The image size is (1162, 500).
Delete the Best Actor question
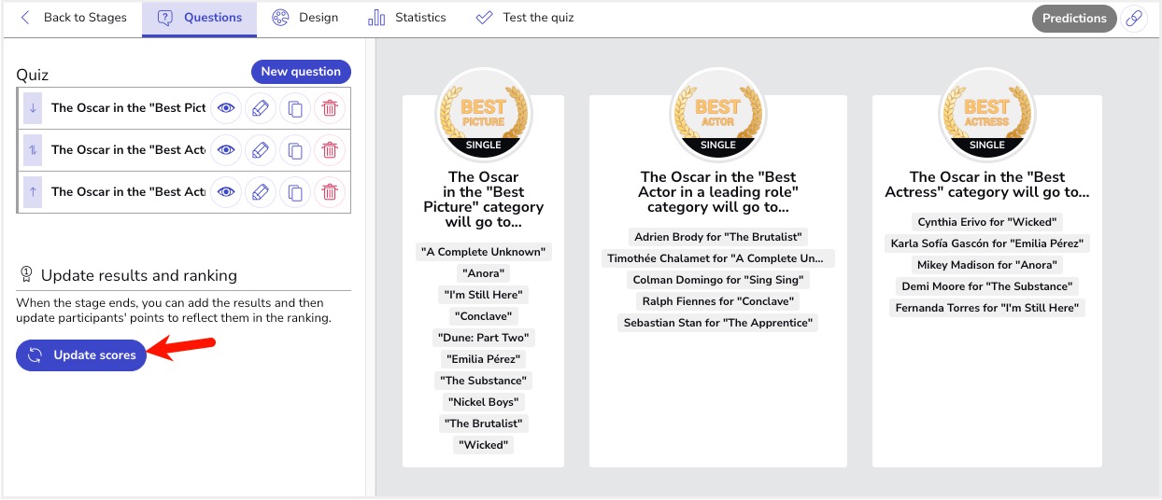point(330,150)
